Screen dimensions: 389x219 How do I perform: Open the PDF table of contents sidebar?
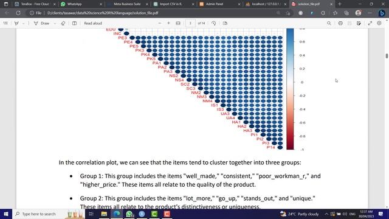(x=5, y=23)
